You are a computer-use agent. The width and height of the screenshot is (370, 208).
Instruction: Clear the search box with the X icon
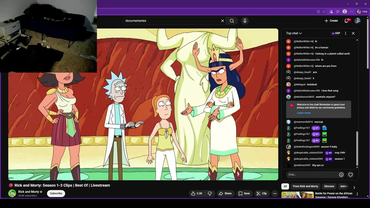(223, 21)
